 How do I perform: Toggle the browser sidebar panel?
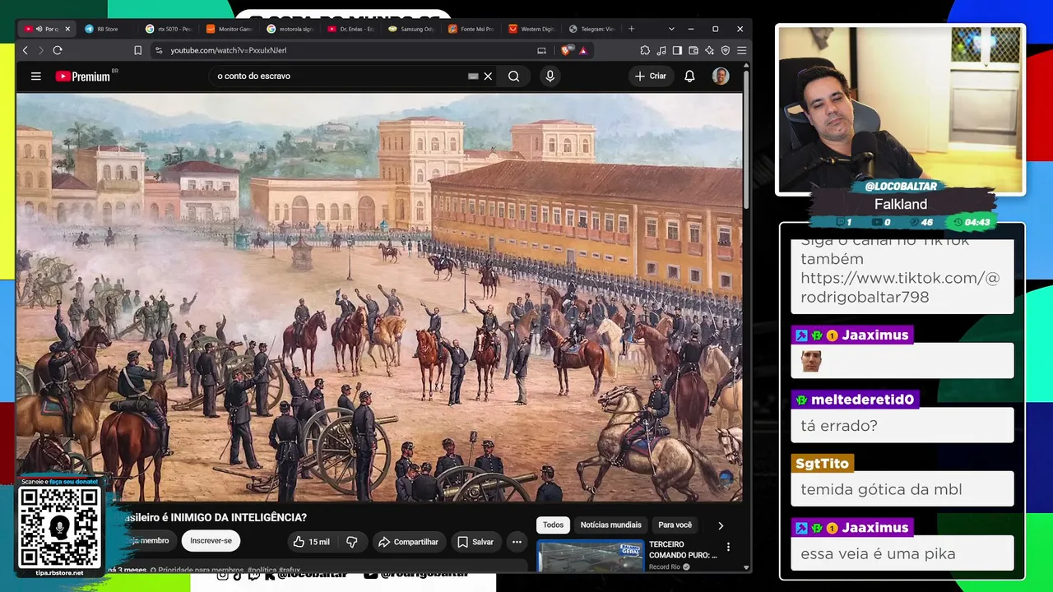(x=677, y=50)
